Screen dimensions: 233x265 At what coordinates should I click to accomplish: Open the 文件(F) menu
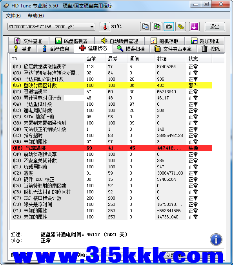[13, 16]
